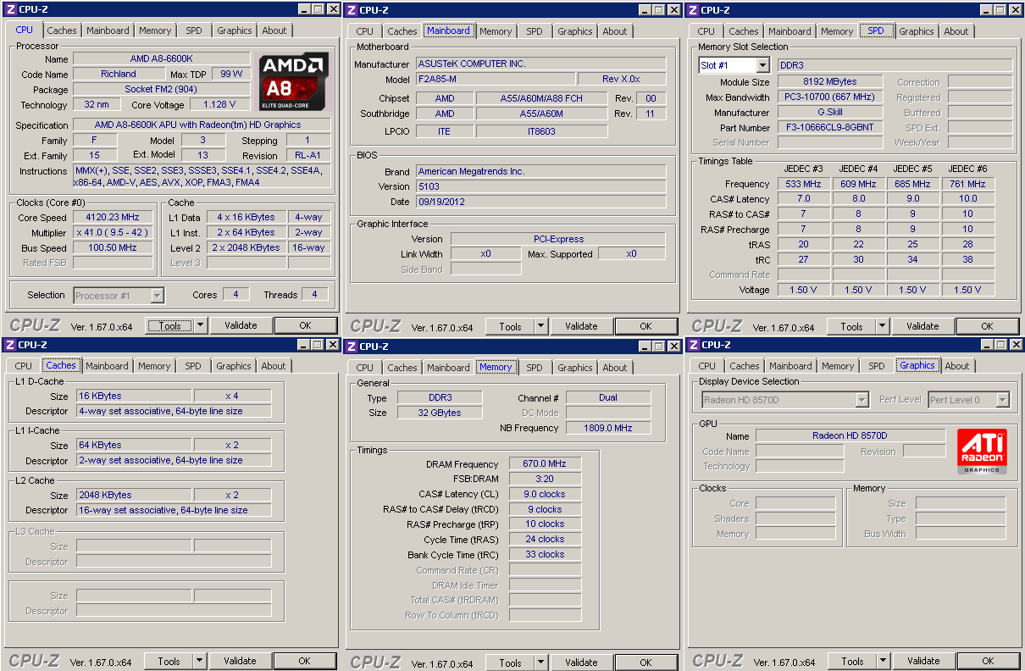Viewport: 1025px width, 671px height.
Task: Click the Tools button in the CPU tab window
Action: click(x=169, y=325)
